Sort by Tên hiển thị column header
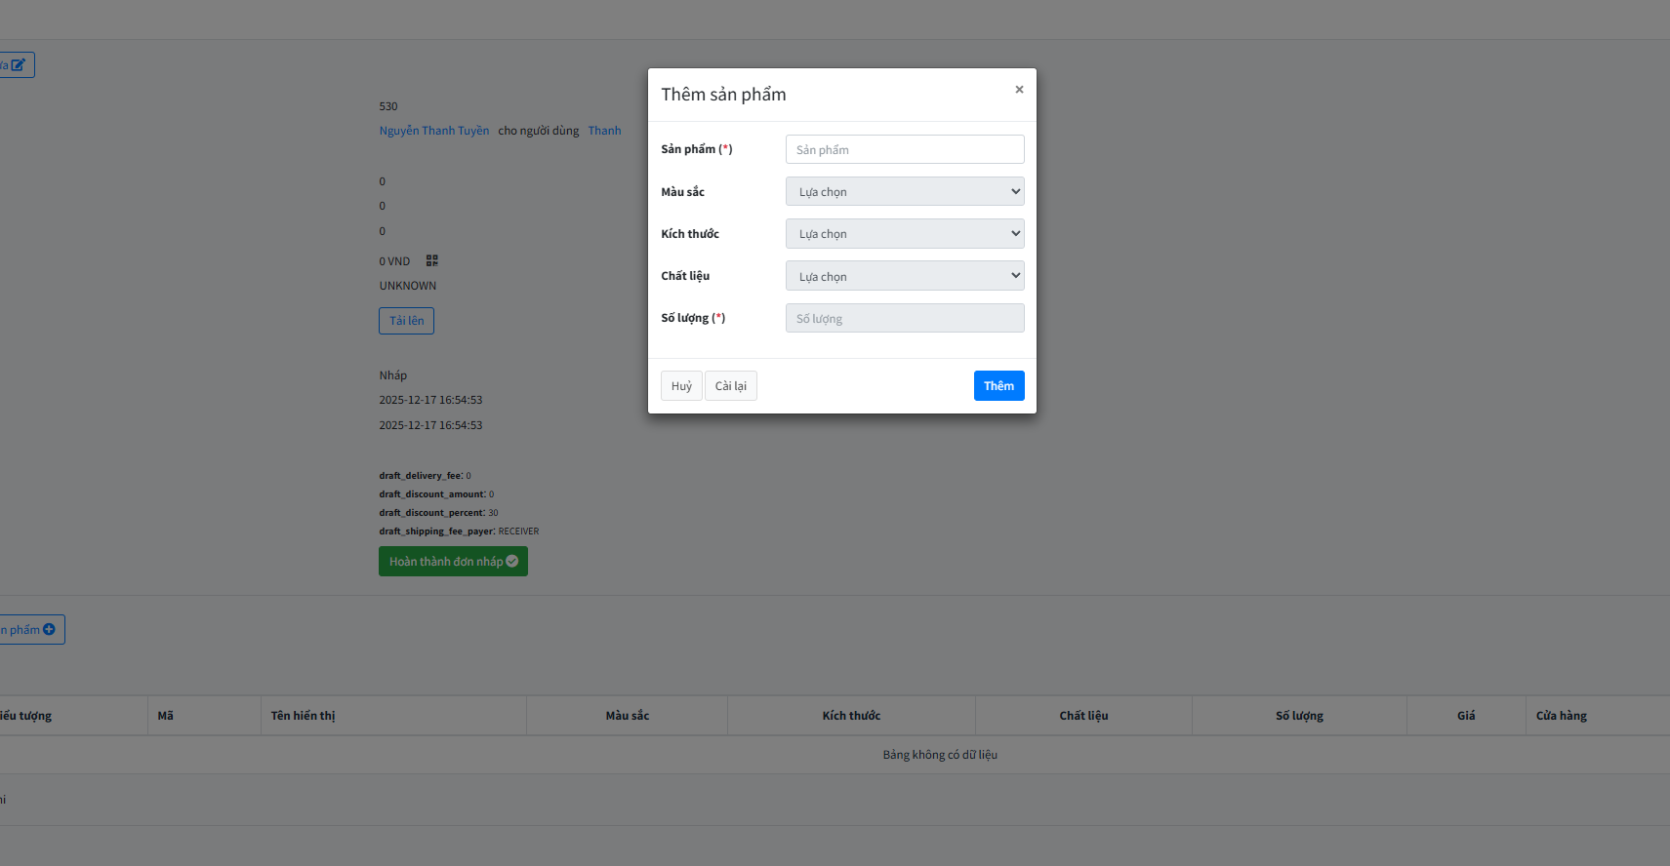 click(x=303, y=716)
